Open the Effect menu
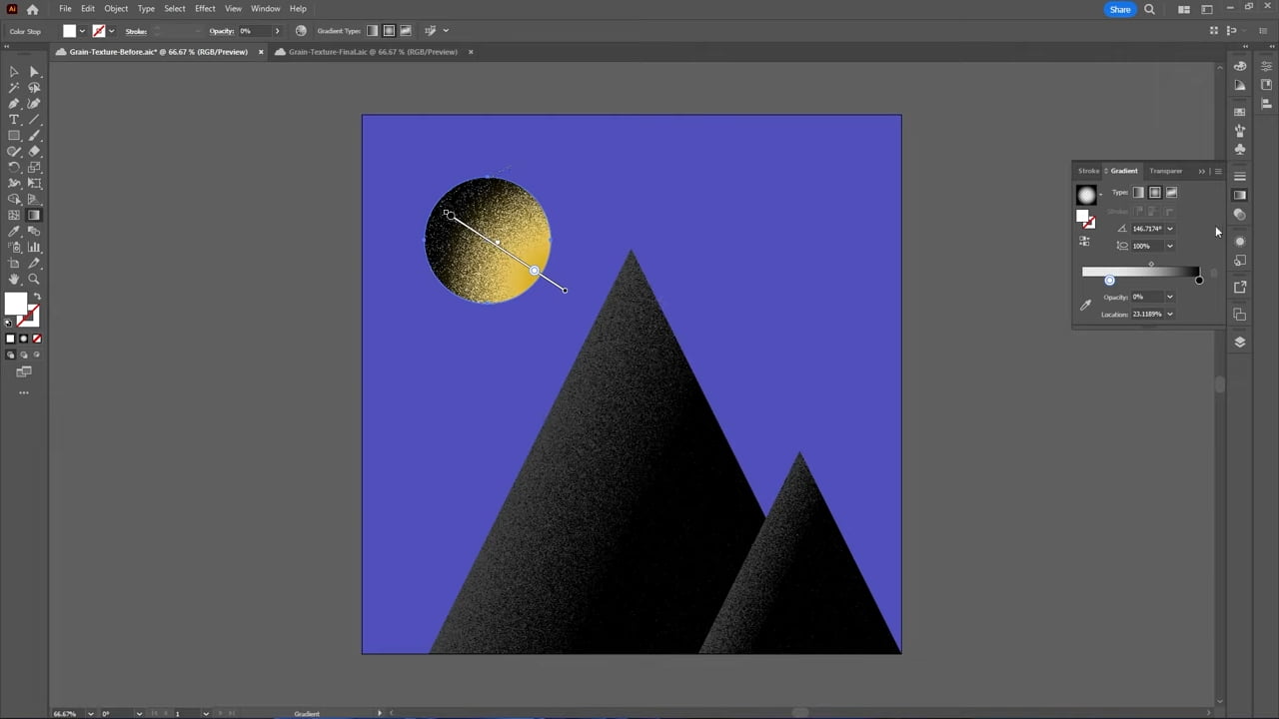Viewport: 1279px width, 719px height. pyautogui.click(x=205, y=8)
